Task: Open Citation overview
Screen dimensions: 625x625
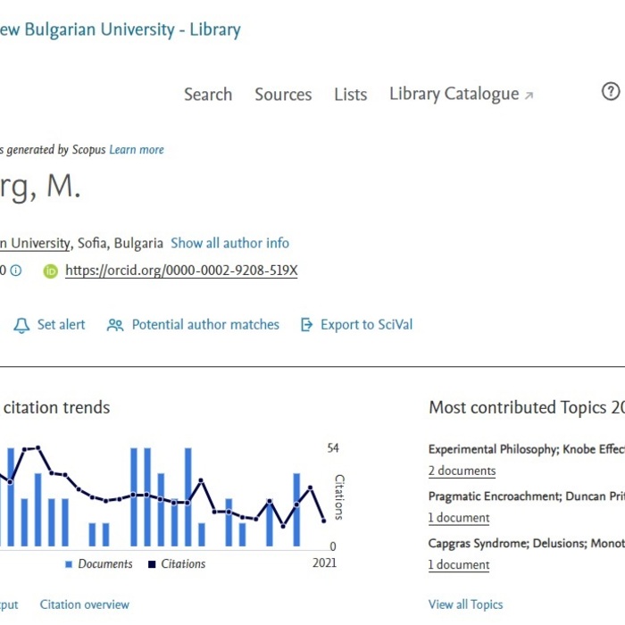Action: tap(85, 604)
